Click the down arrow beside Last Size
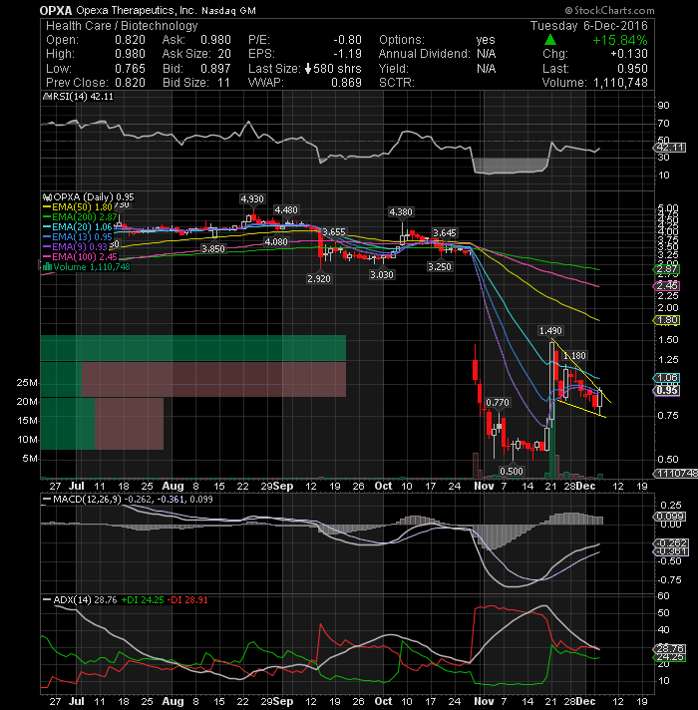The height and width of the screenshot is (710, 698). pyautogui.click(x=308, y=69)
